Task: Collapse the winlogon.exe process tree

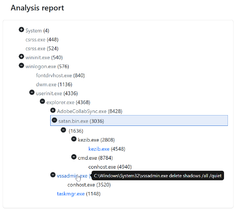Action: pyautogui.click(x=21, y=65)
